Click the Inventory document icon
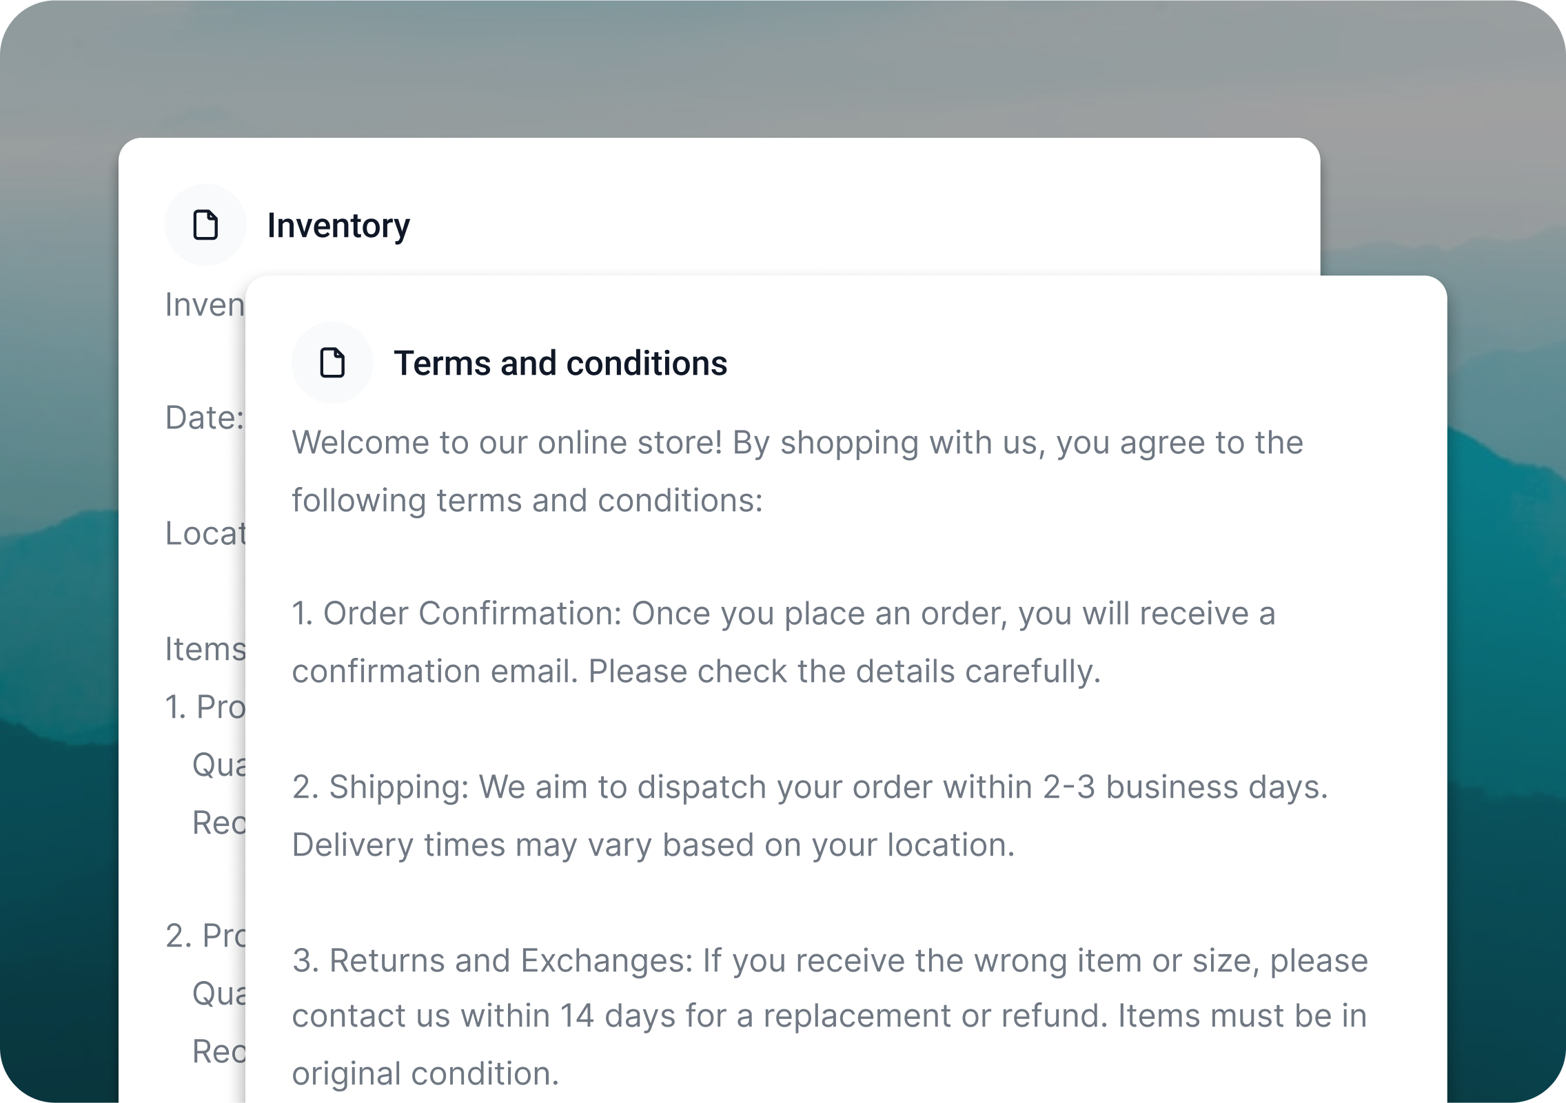This screenshot has width=1566, height=1103. [205, 225]
